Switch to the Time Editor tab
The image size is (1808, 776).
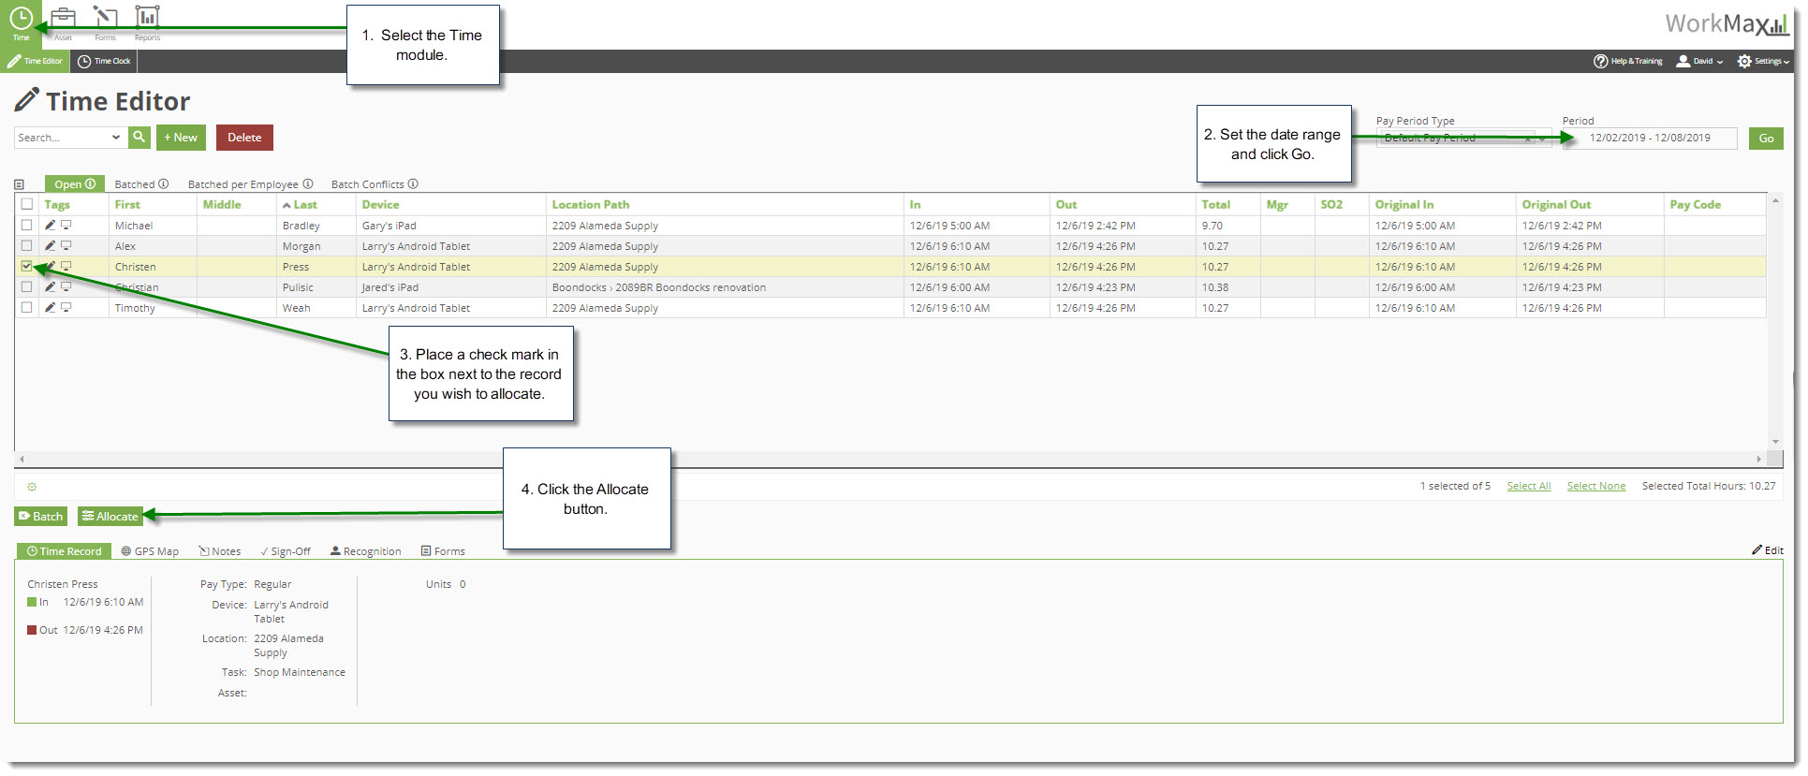pyautogui.click(x=35, y=61)
